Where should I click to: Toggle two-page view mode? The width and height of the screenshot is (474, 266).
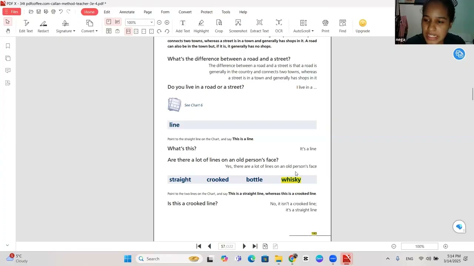109,31
